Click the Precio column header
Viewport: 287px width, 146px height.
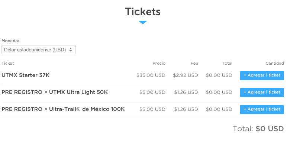pos(159,63)
